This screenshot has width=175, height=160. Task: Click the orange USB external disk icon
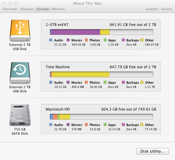[20, 30]
